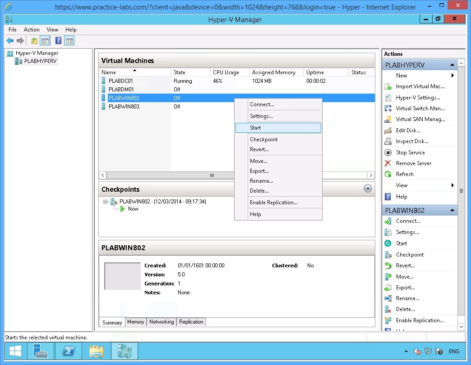Select Start from the context menu
The image size is (471, 365).
click(x=255, y=128)
